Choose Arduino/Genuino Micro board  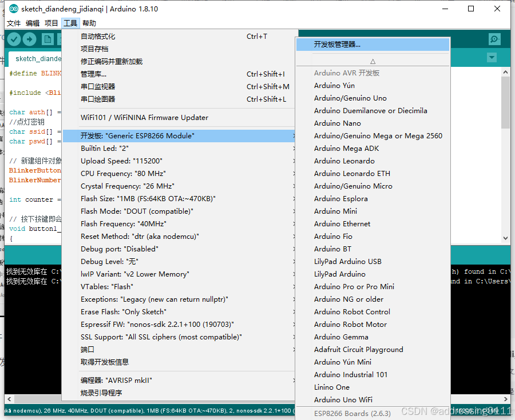coord(373,186)
